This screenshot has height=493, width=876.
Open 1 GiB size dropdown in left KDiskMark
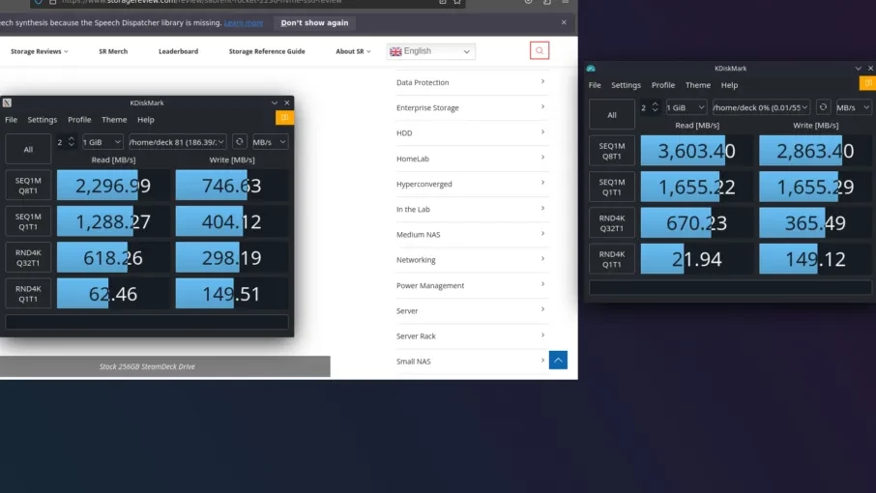(102, 142)
